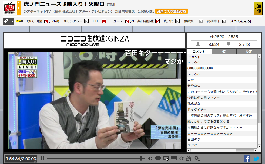Image resolution: width=265 pixels, height=164 pixels.
Task: Select comment '再来週からは作家なんですが'
Action: (222, 127)
